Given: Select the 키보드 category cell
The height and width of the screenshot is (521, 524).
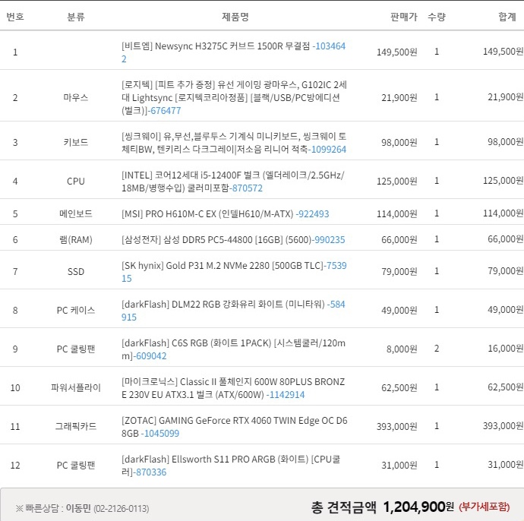Looking at the screenshot, I should tap(76, 143).
